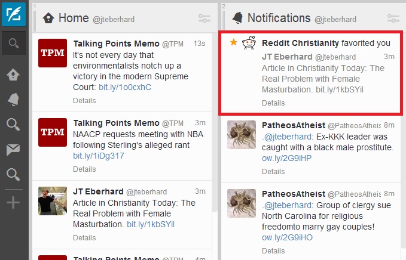Open the new tweet compose button
This screenshot has width=406, height=260.
(x=14, y=14)
